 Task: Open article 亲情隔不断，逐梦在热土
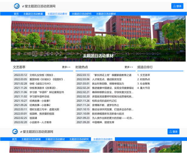(106, 105)
